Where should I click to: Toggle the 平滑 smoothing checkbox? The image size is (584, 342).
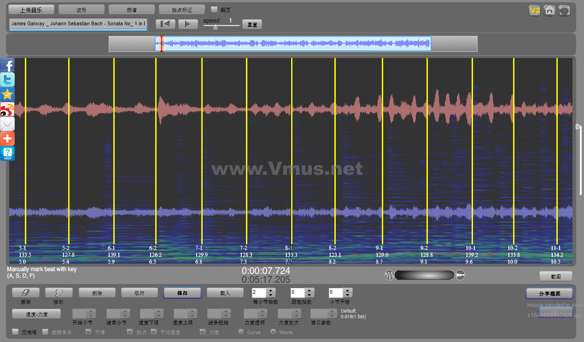(88, 331)
